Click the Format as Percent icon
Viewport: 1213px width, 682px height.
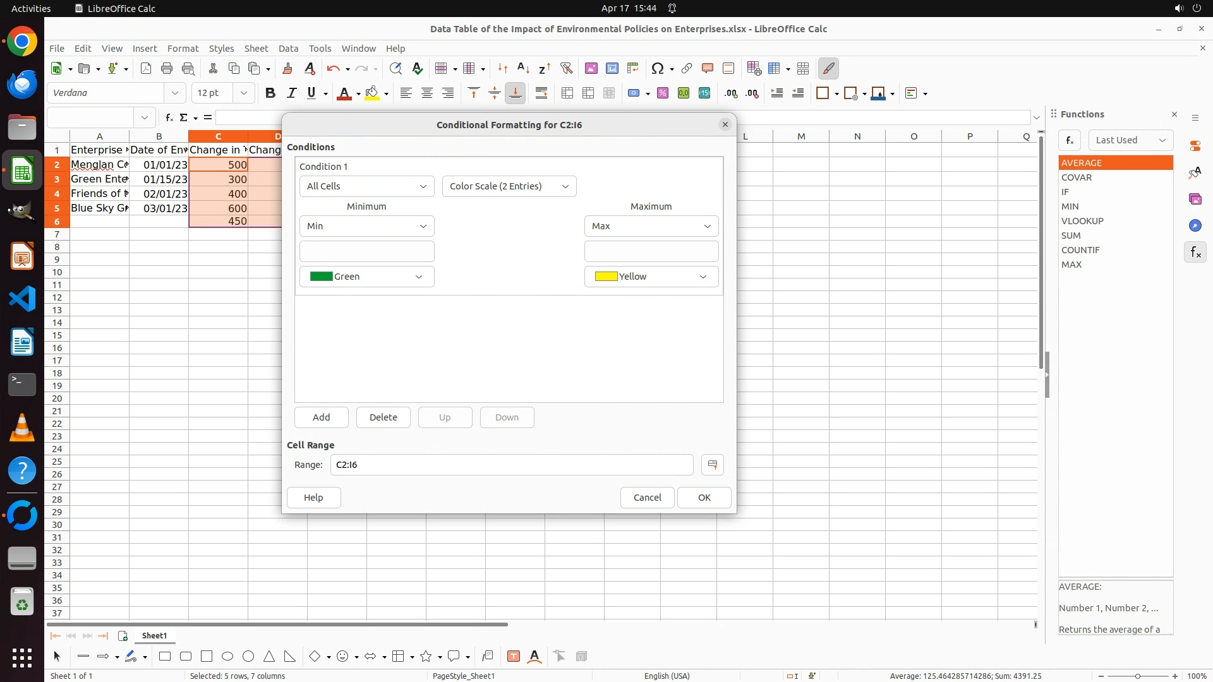[x=663, y=93]
